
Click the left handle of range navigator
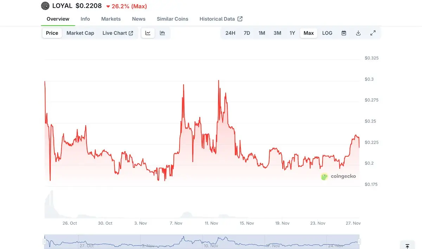point(44,242)
